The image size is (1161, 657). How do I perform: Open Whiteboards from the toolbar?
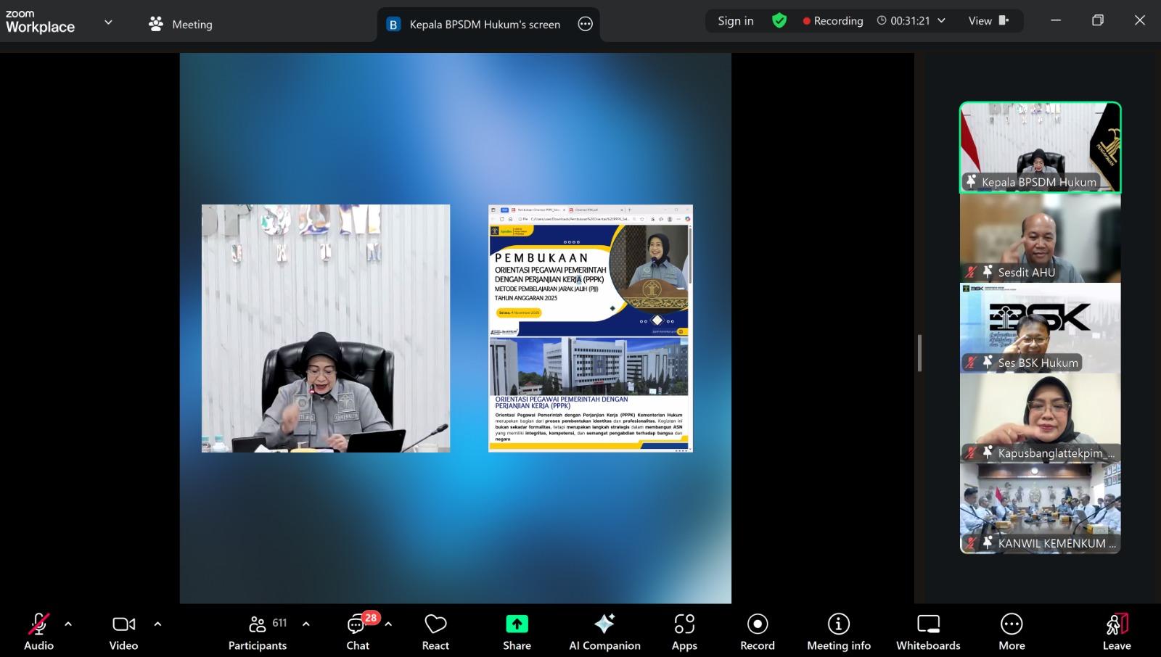(928, 632)
